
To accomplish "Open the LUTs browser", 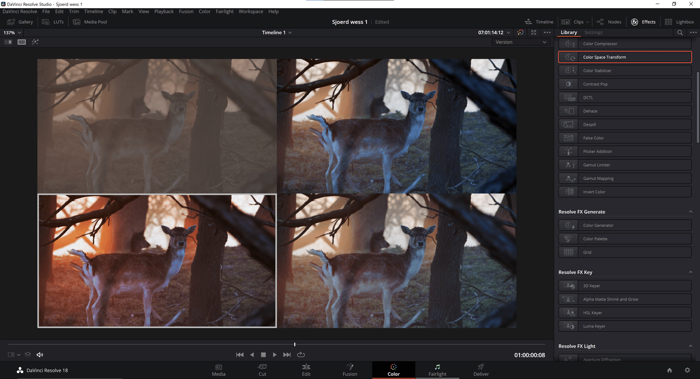I will coord(53,22).
